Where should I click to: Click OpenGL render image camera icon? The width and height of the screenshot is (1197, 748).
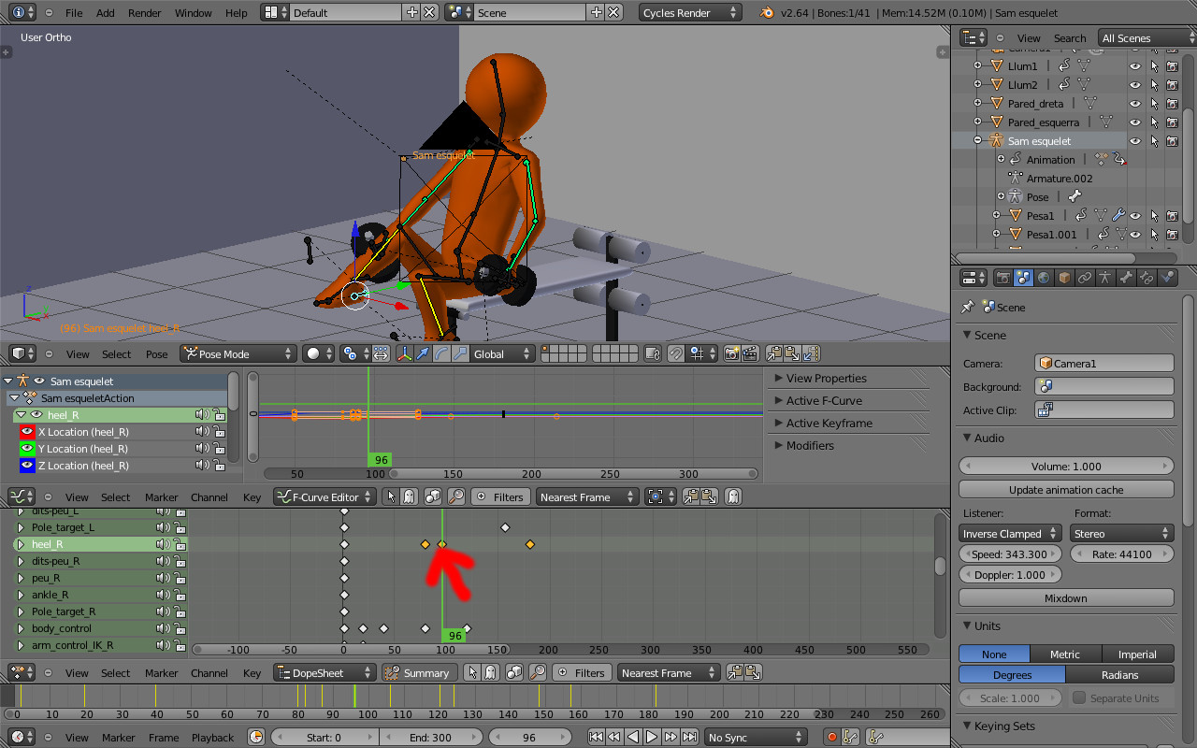click(731, 353)
